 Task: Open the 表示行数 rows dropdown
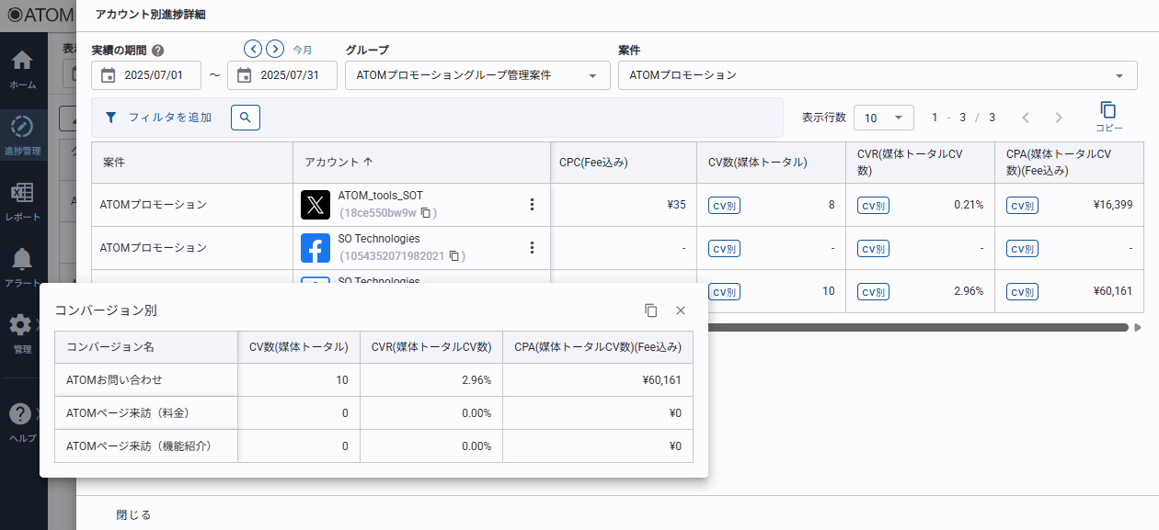click(883, 118)
